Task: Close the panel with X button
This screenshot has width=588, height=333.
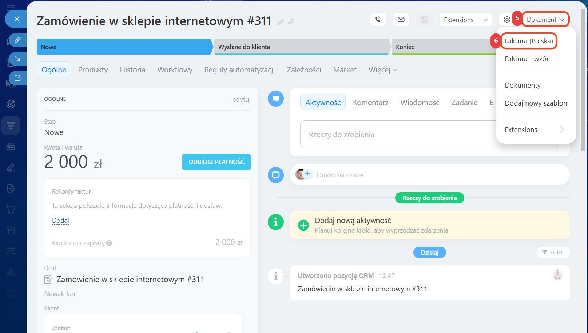Action: (17, 19)
